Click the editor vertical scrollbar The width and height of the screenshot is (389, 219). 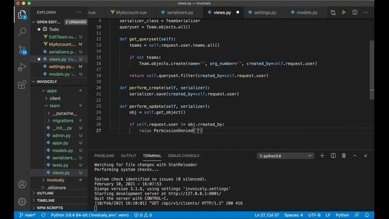[x=371, y=69]
